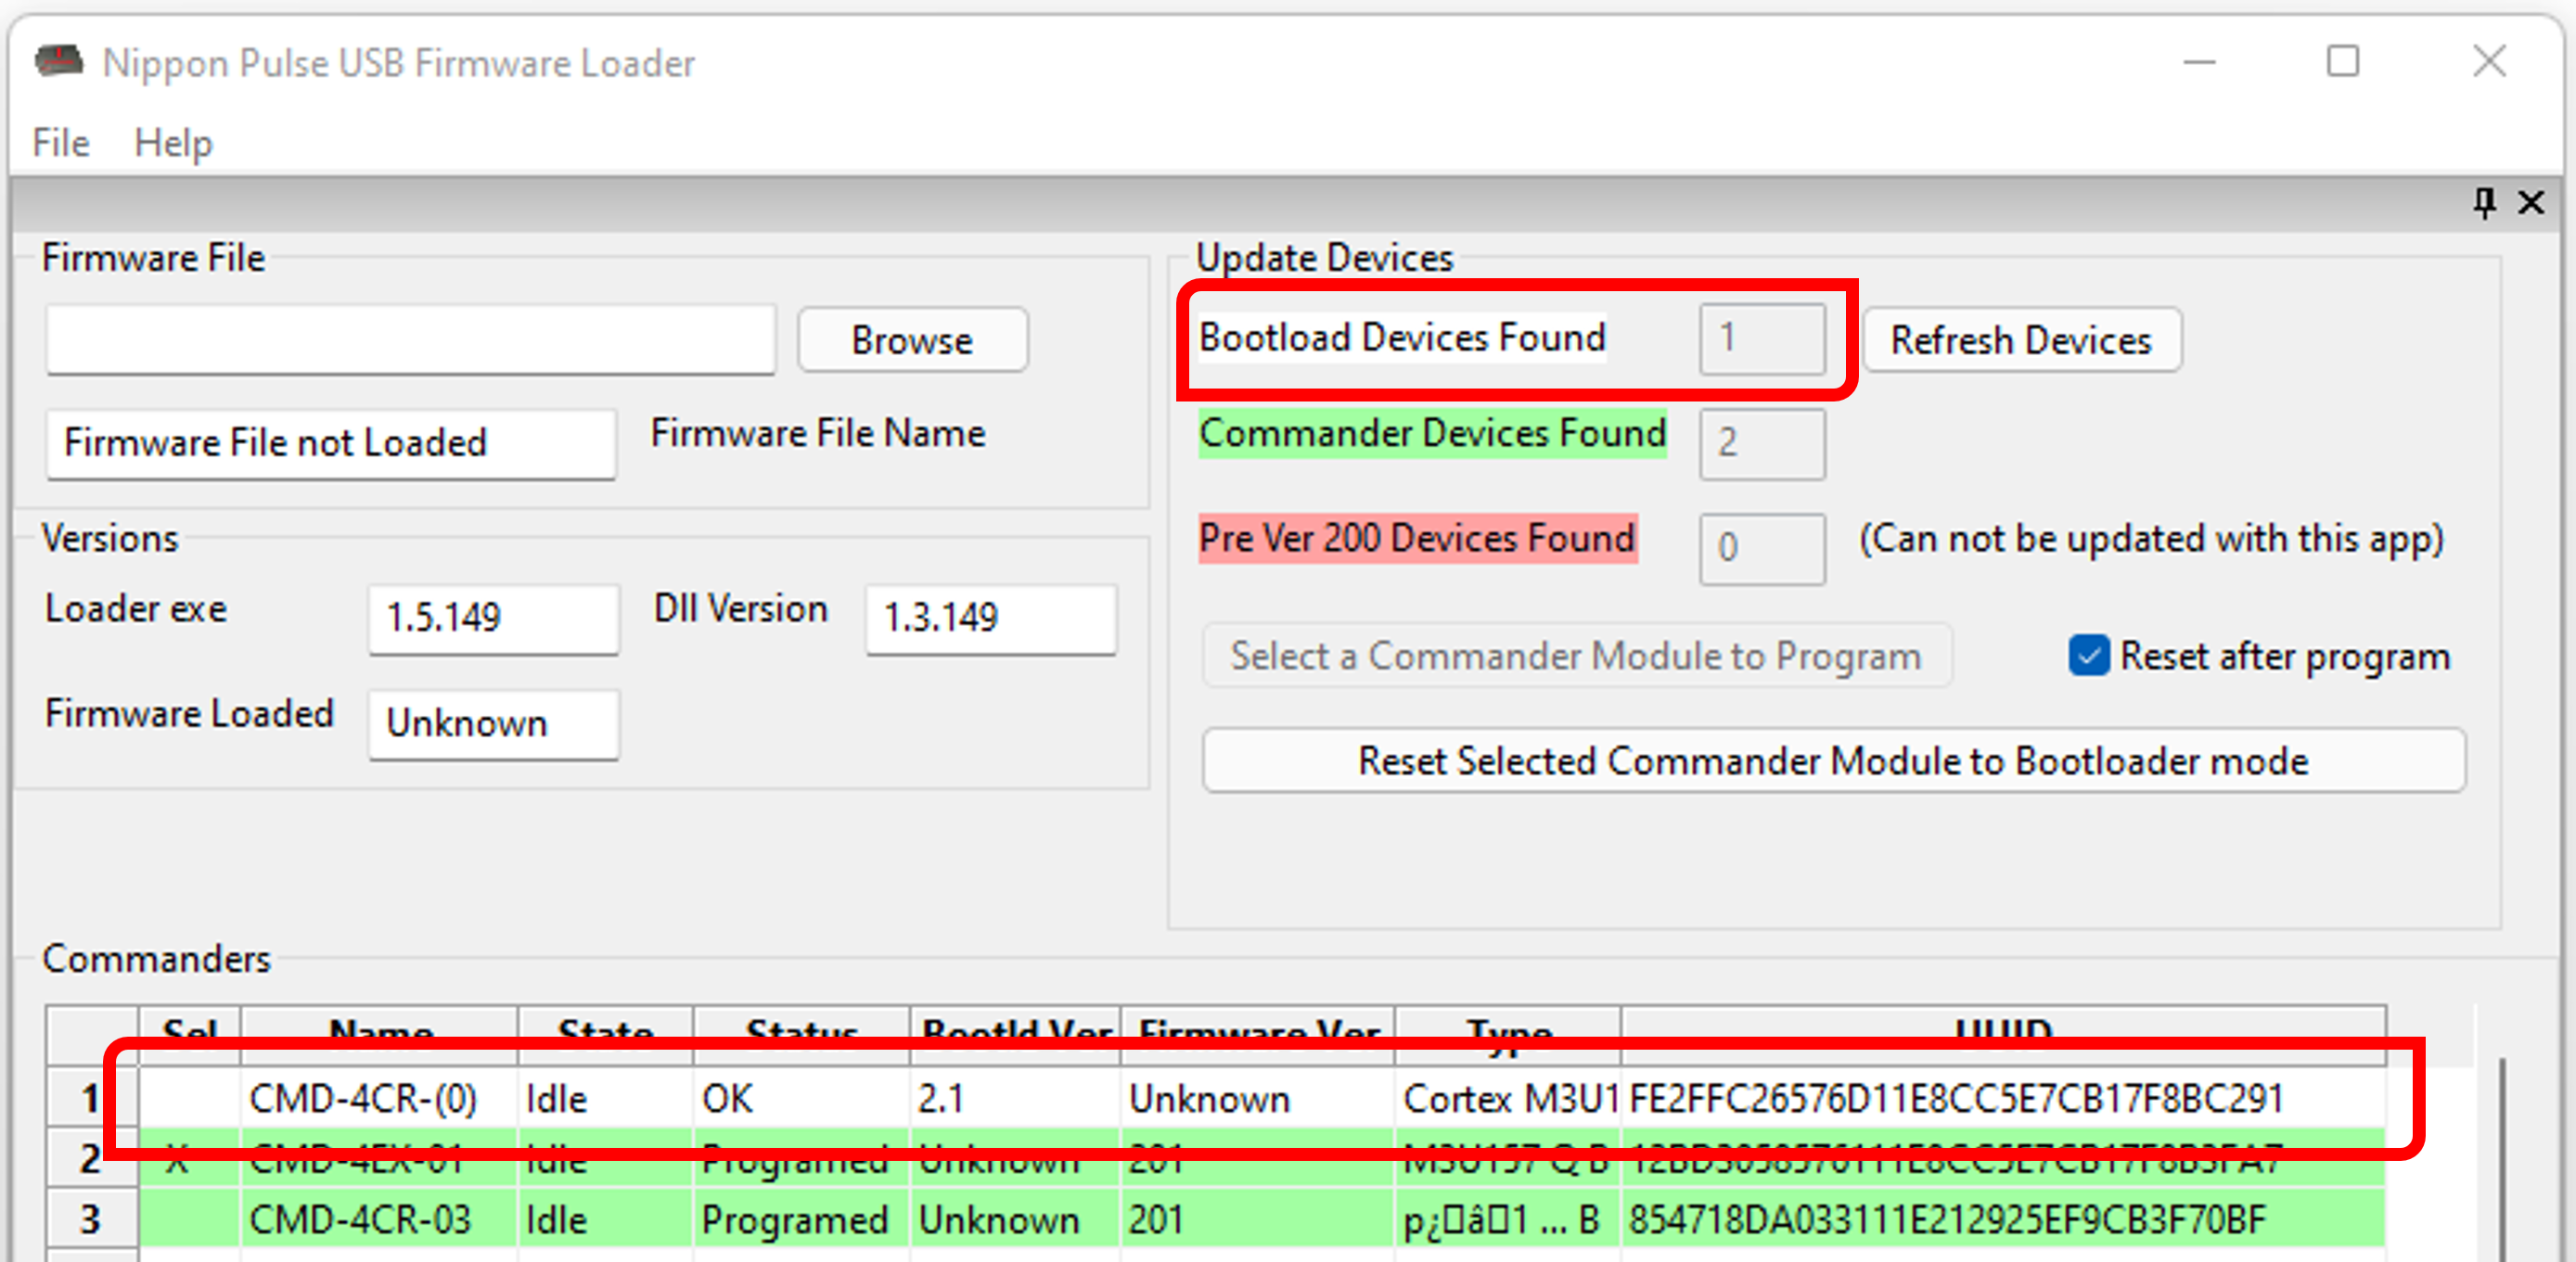Click the Idle state cell for CMD-4CR-03
2576x1262 pixels.
pos(605,1219)
